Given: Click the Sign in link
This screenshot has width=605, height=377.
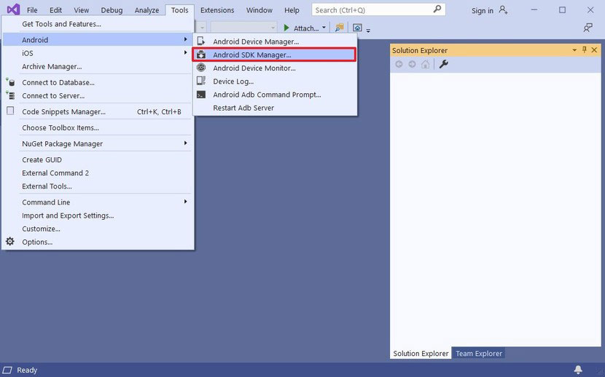Looking at the screenshot, I should (x=482, y=11).
